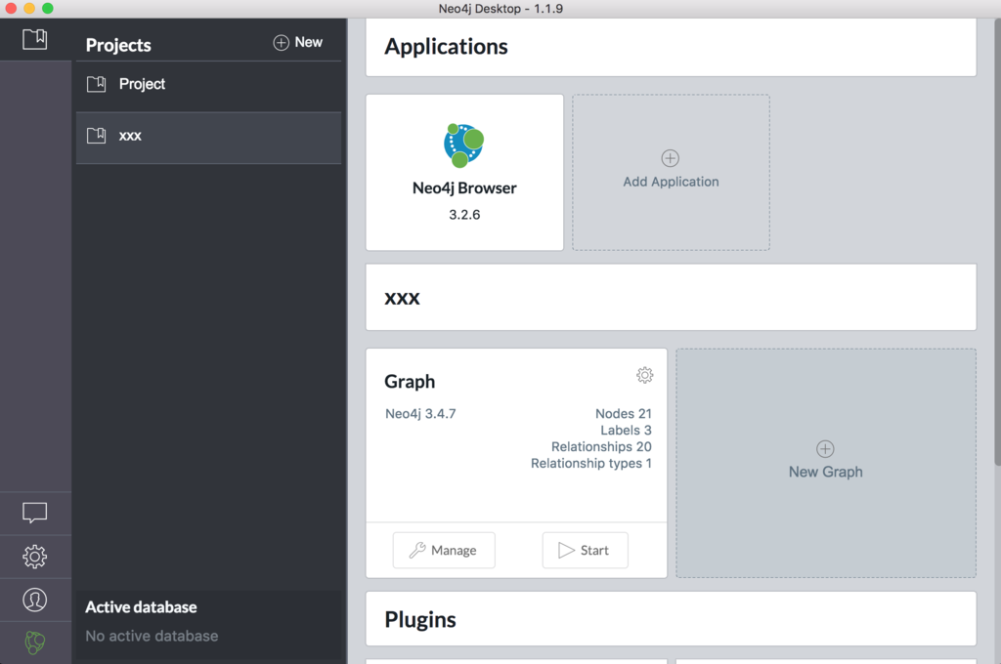
Task: Click the No active database status
Action: pos(152,636)
